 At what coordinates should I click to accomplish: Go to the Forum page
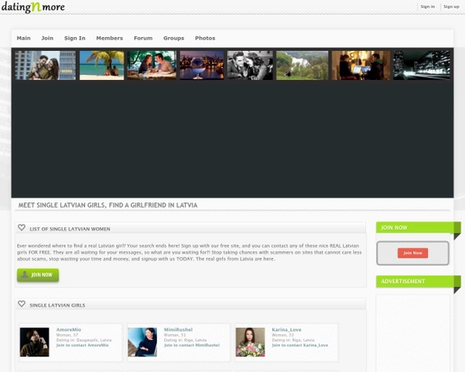pyautogui.click(x=143, y=38)
